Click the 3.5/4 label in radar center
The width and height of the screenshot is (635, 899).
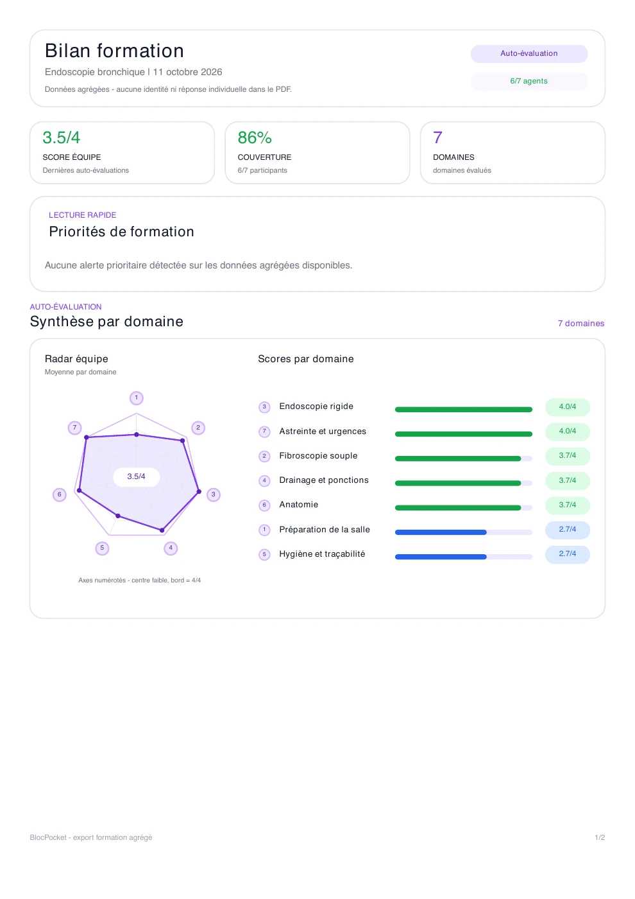[x=137, y=477]
